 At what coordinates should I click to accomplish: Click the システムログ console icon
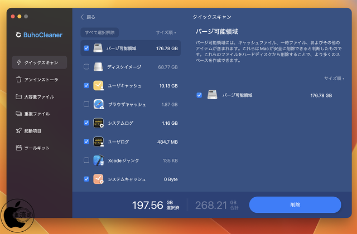click(x=99, y=123)
